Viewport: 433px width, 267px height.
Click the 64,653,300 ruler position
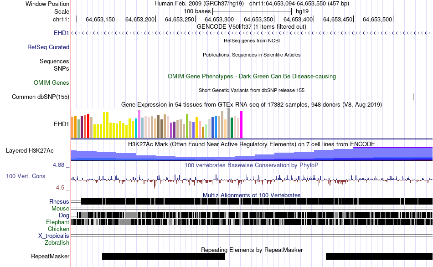pos(219,19)
